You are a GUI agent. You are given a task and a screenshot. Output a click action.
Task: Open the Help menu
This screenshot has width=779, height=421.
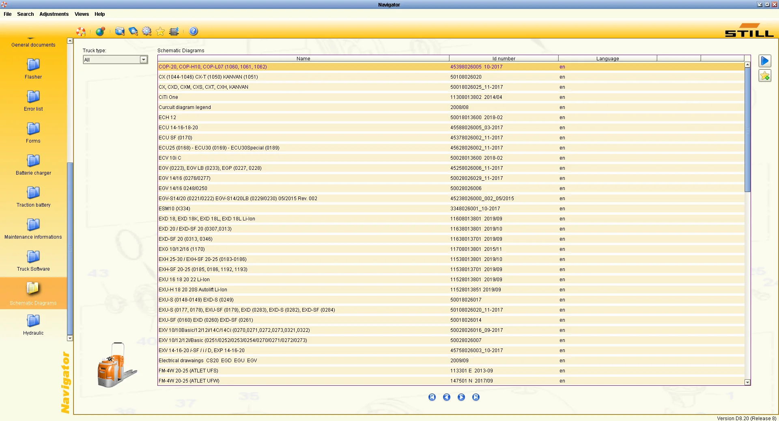[x=100, y=14]
